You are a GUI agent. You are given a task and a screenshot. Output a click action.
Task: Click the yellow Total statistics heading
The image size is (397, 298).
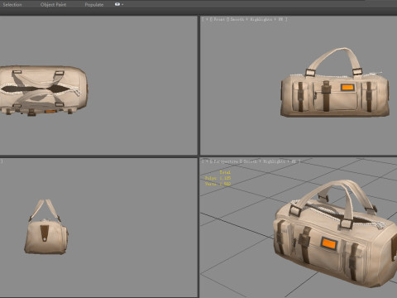pos(225,172)
